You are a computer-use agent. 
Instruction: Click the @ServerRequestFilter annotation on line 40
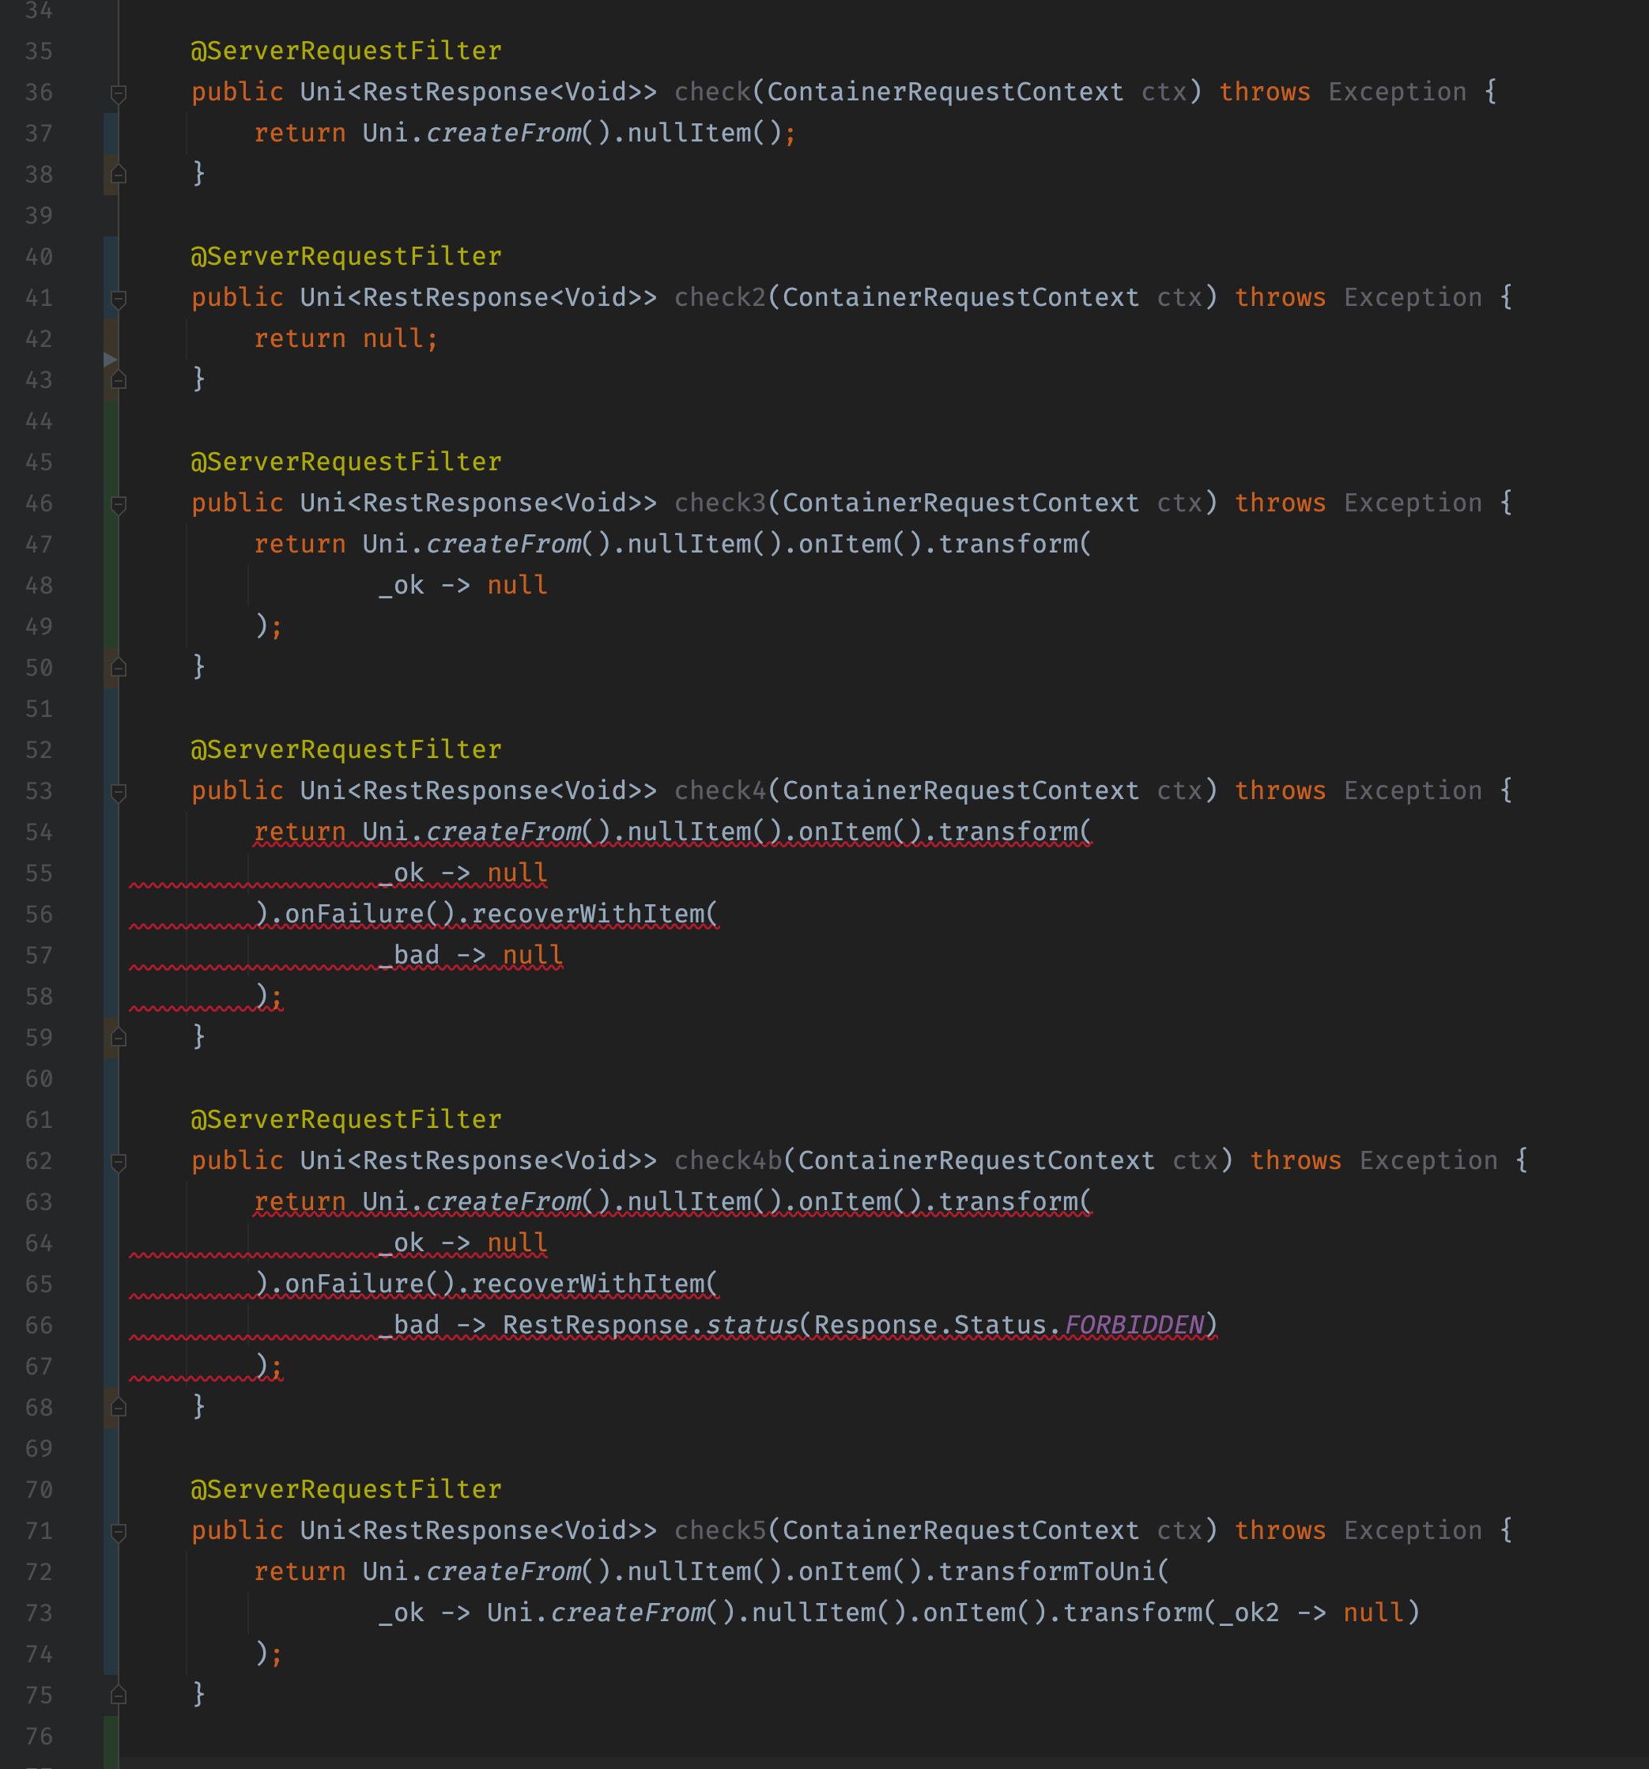tap(346, 257)
